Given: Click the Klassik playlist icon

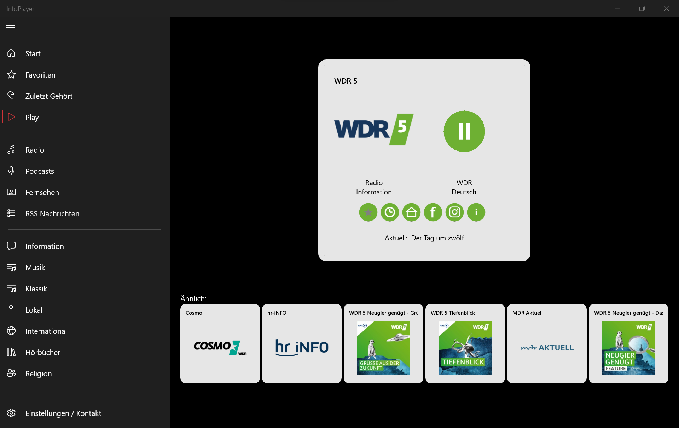Looking at the screenshot, I should 11,289.
